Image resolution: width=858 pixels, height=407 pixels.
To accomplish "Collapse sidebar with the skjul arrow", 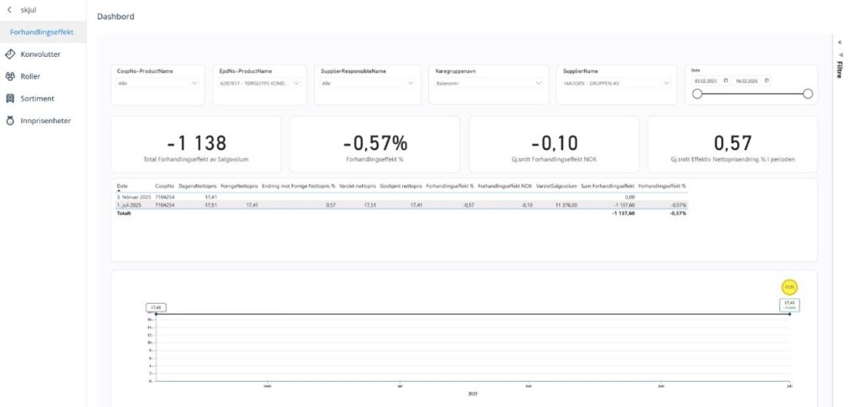I will coord(9,9).
